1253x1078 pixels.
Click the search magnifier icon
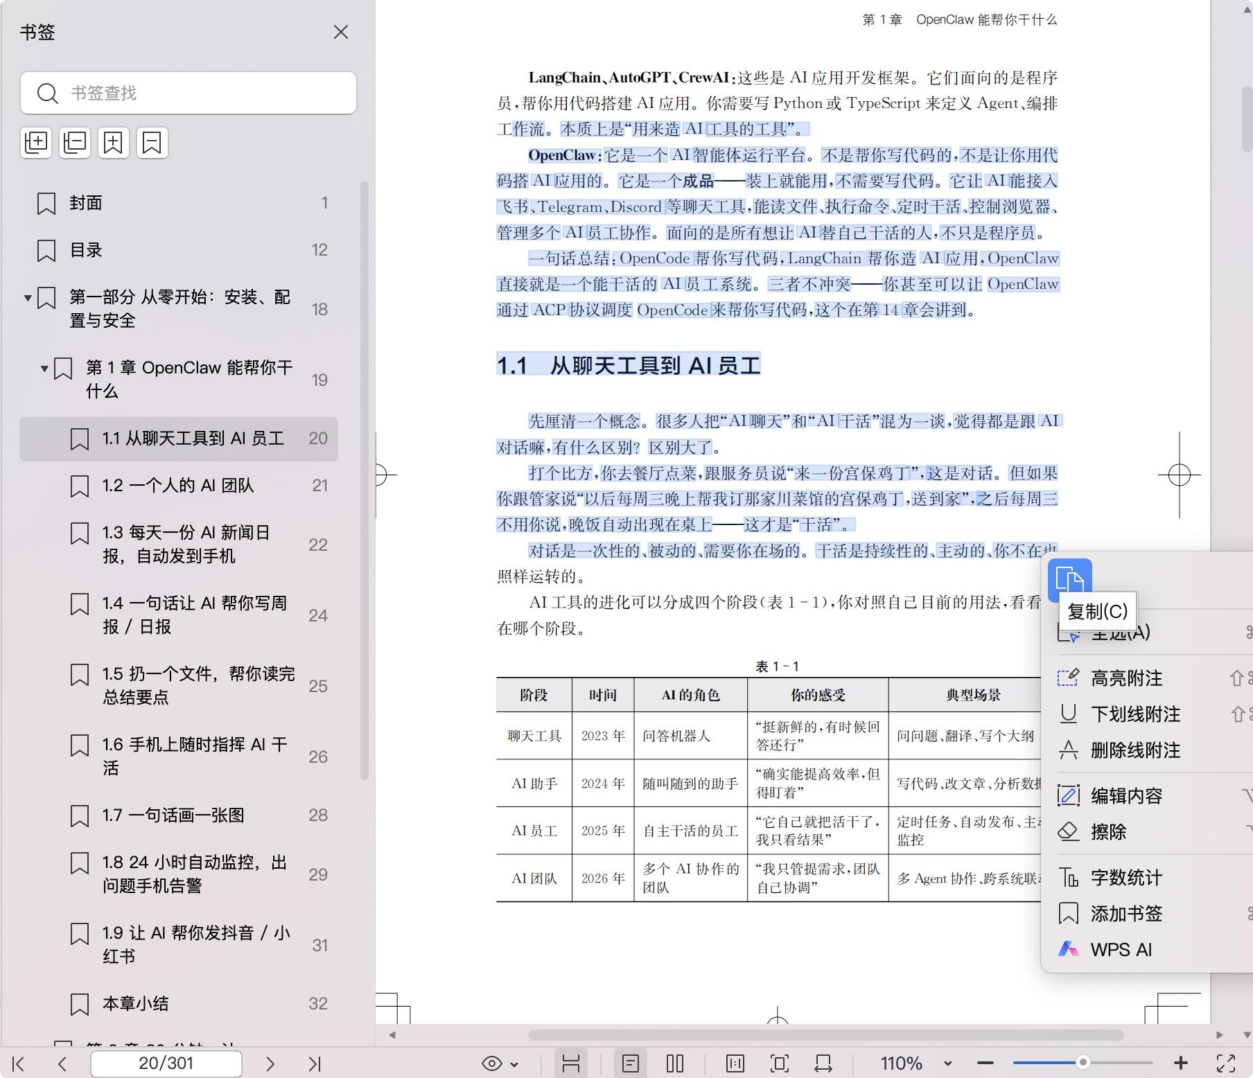[x=47, y=93]
